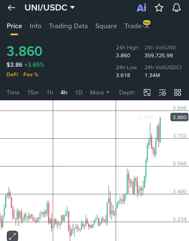Screen dimensions: 189x241
Task: Click the 3.400 price axis label
Action: pyautogui.click(x=180, y=192)
